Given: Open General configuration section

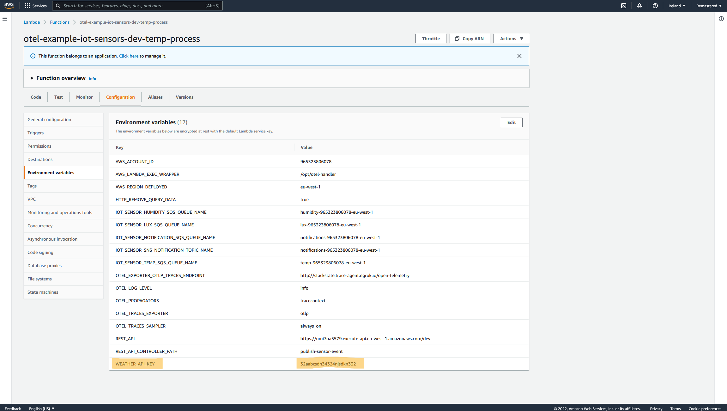Looking at the screenshot, I should [64, 120].
